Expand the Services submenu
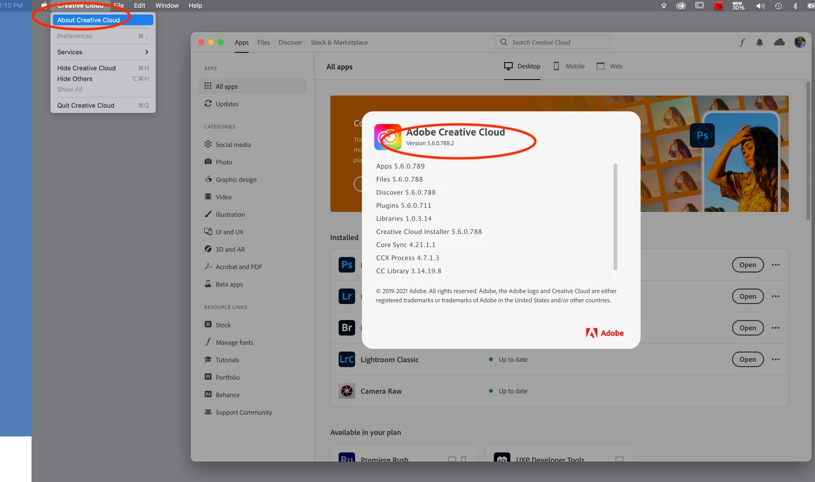 click(103, 52)
